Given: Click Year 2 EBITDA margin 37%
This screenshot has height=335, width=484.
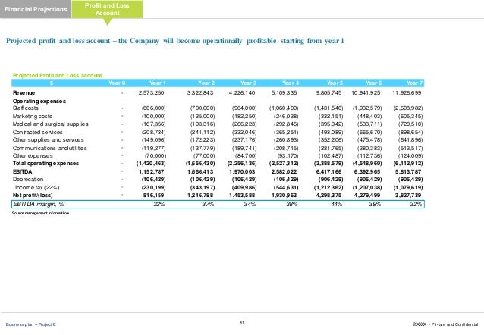Looking at the screenshot, I should pyautogui.click(x=208, y=204).
